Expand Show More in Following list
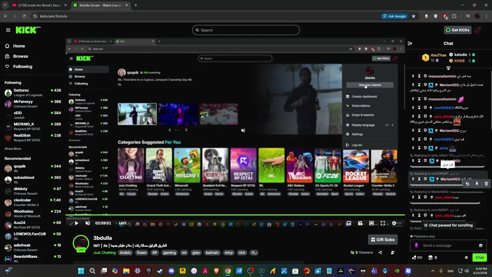This screenshot has height=277, width=492. [x=13, y=149]
